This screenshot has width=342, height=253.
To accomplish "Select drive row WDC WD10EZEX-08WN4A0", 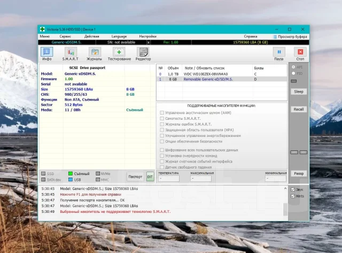I will pyautogui.click(x=222, y=74).
